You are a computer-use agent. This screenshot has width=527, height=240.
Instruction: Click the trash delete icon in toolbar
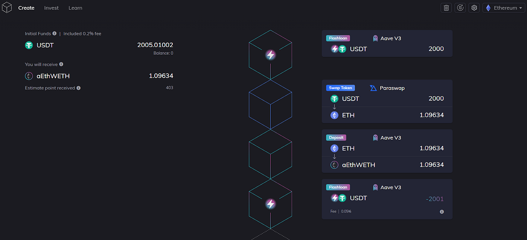[x=446, y=8]
